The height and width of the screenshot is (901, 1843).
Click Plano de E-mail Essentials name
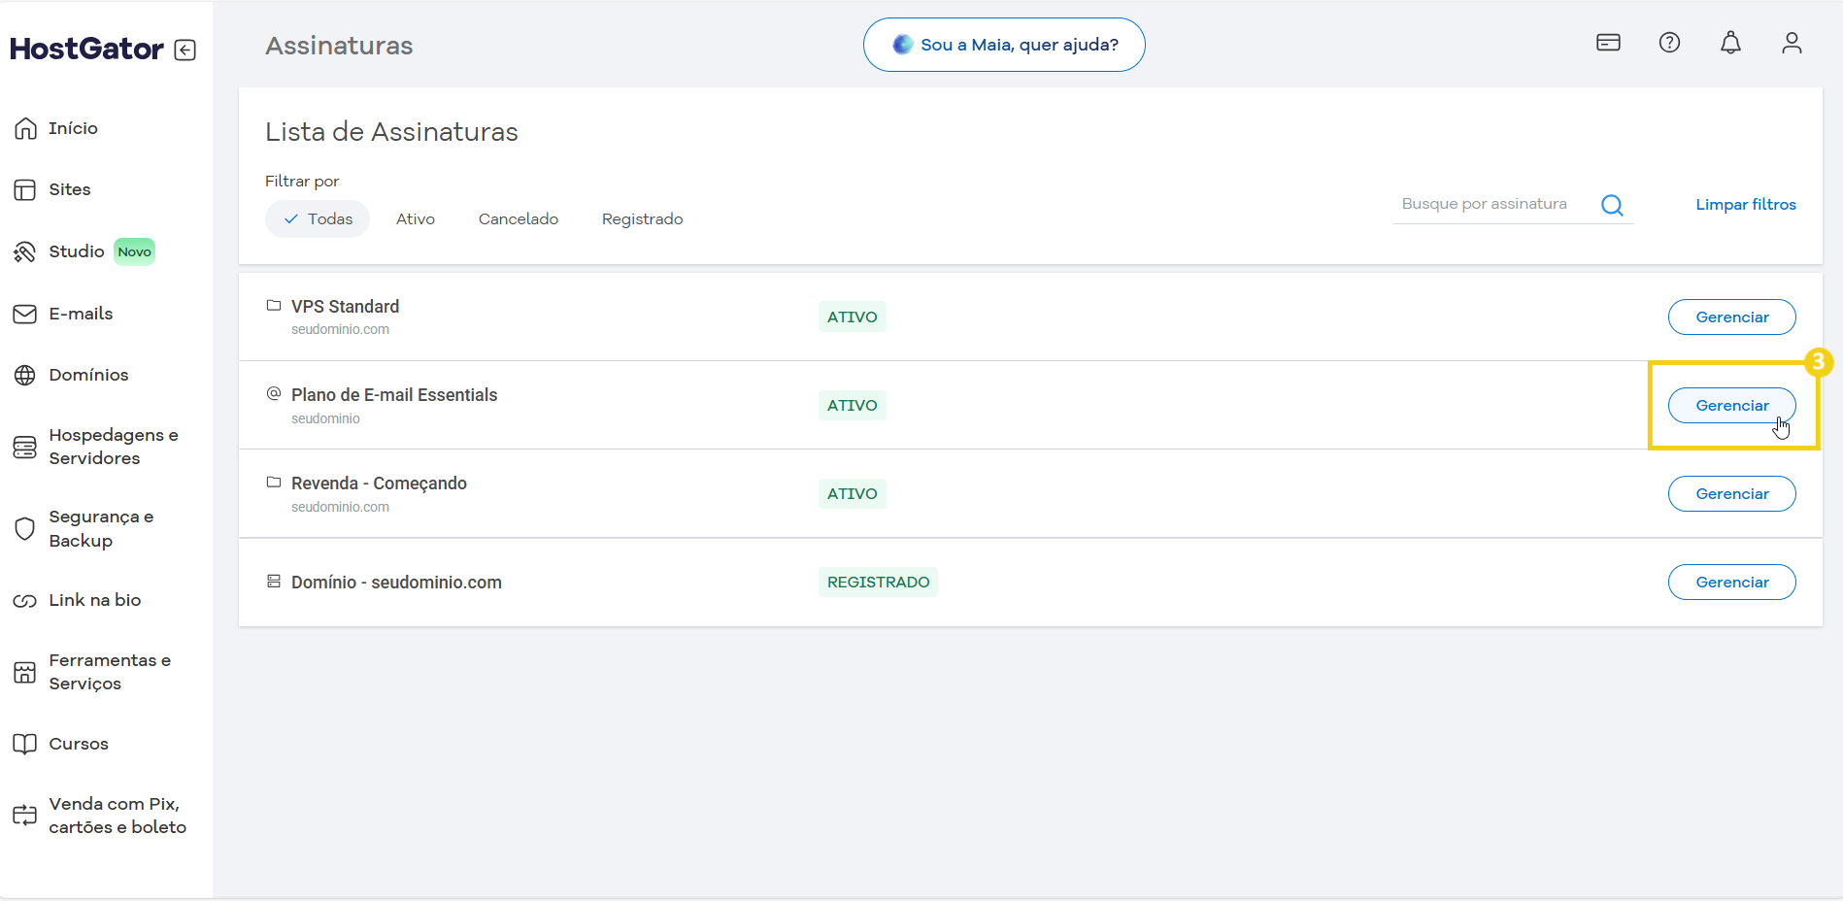pyautogui.click(x=394, y=394)
